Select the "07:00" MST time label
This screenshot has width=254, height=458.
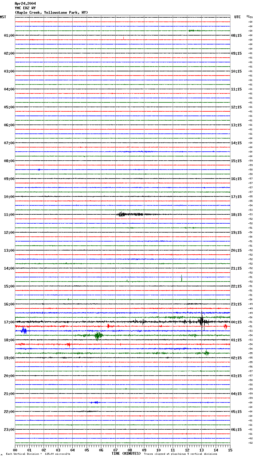coord(9,143)
